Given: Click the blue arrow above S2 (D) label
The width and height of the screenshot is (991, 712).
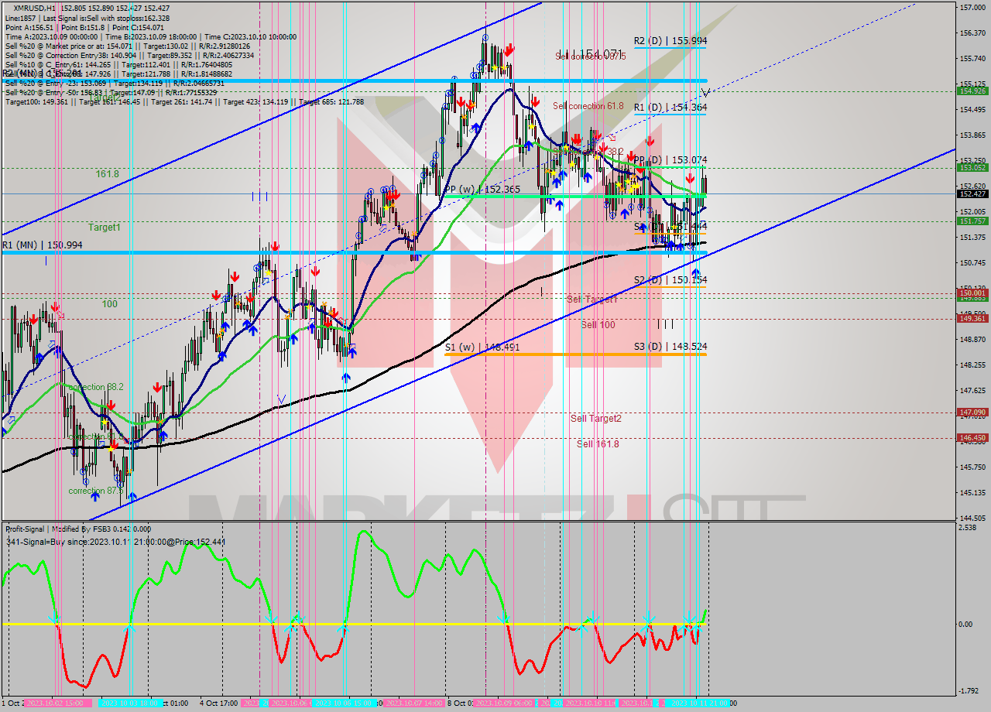Looking at the screenshot, I should click(696, 273).
